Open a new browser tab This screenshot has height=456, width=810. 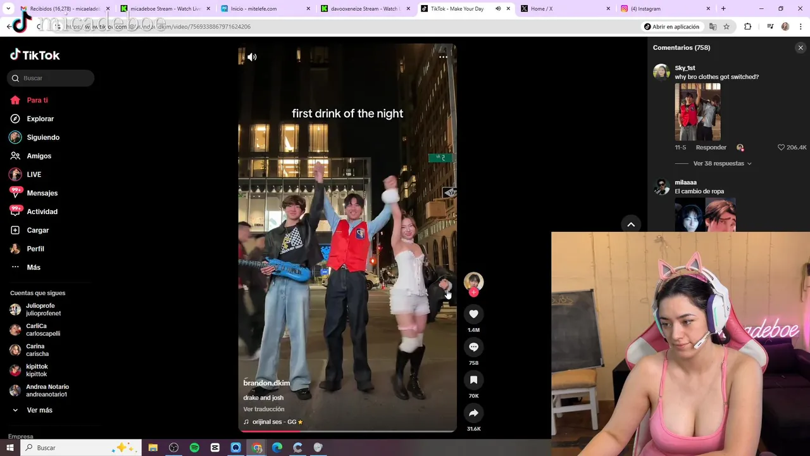coord(723,9)
